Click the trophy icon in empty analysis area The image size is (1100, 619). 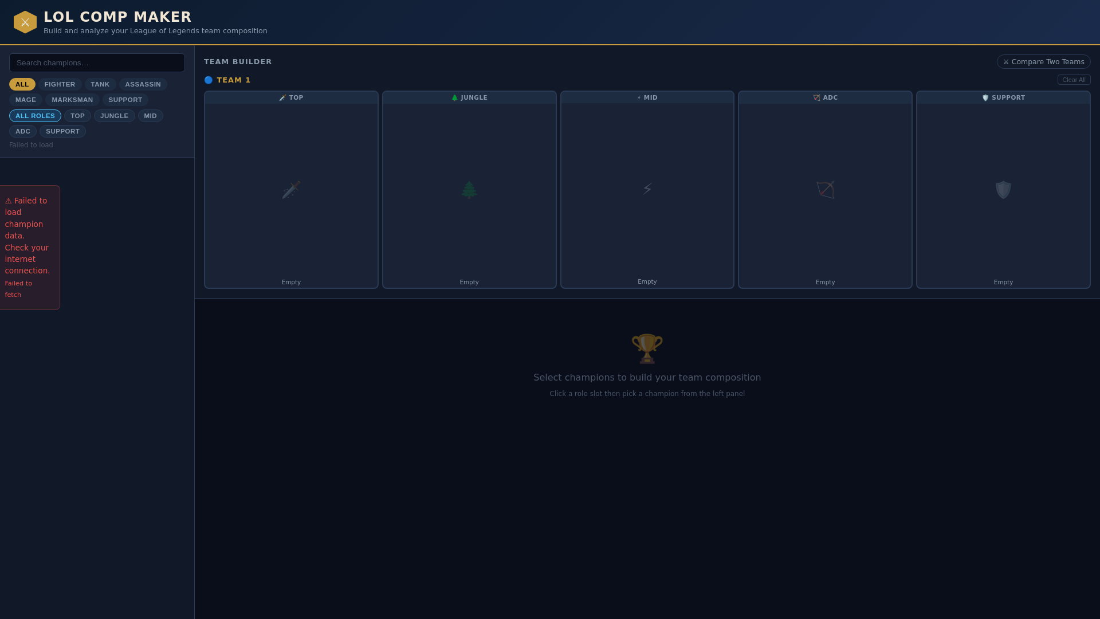tap(647, 348)
